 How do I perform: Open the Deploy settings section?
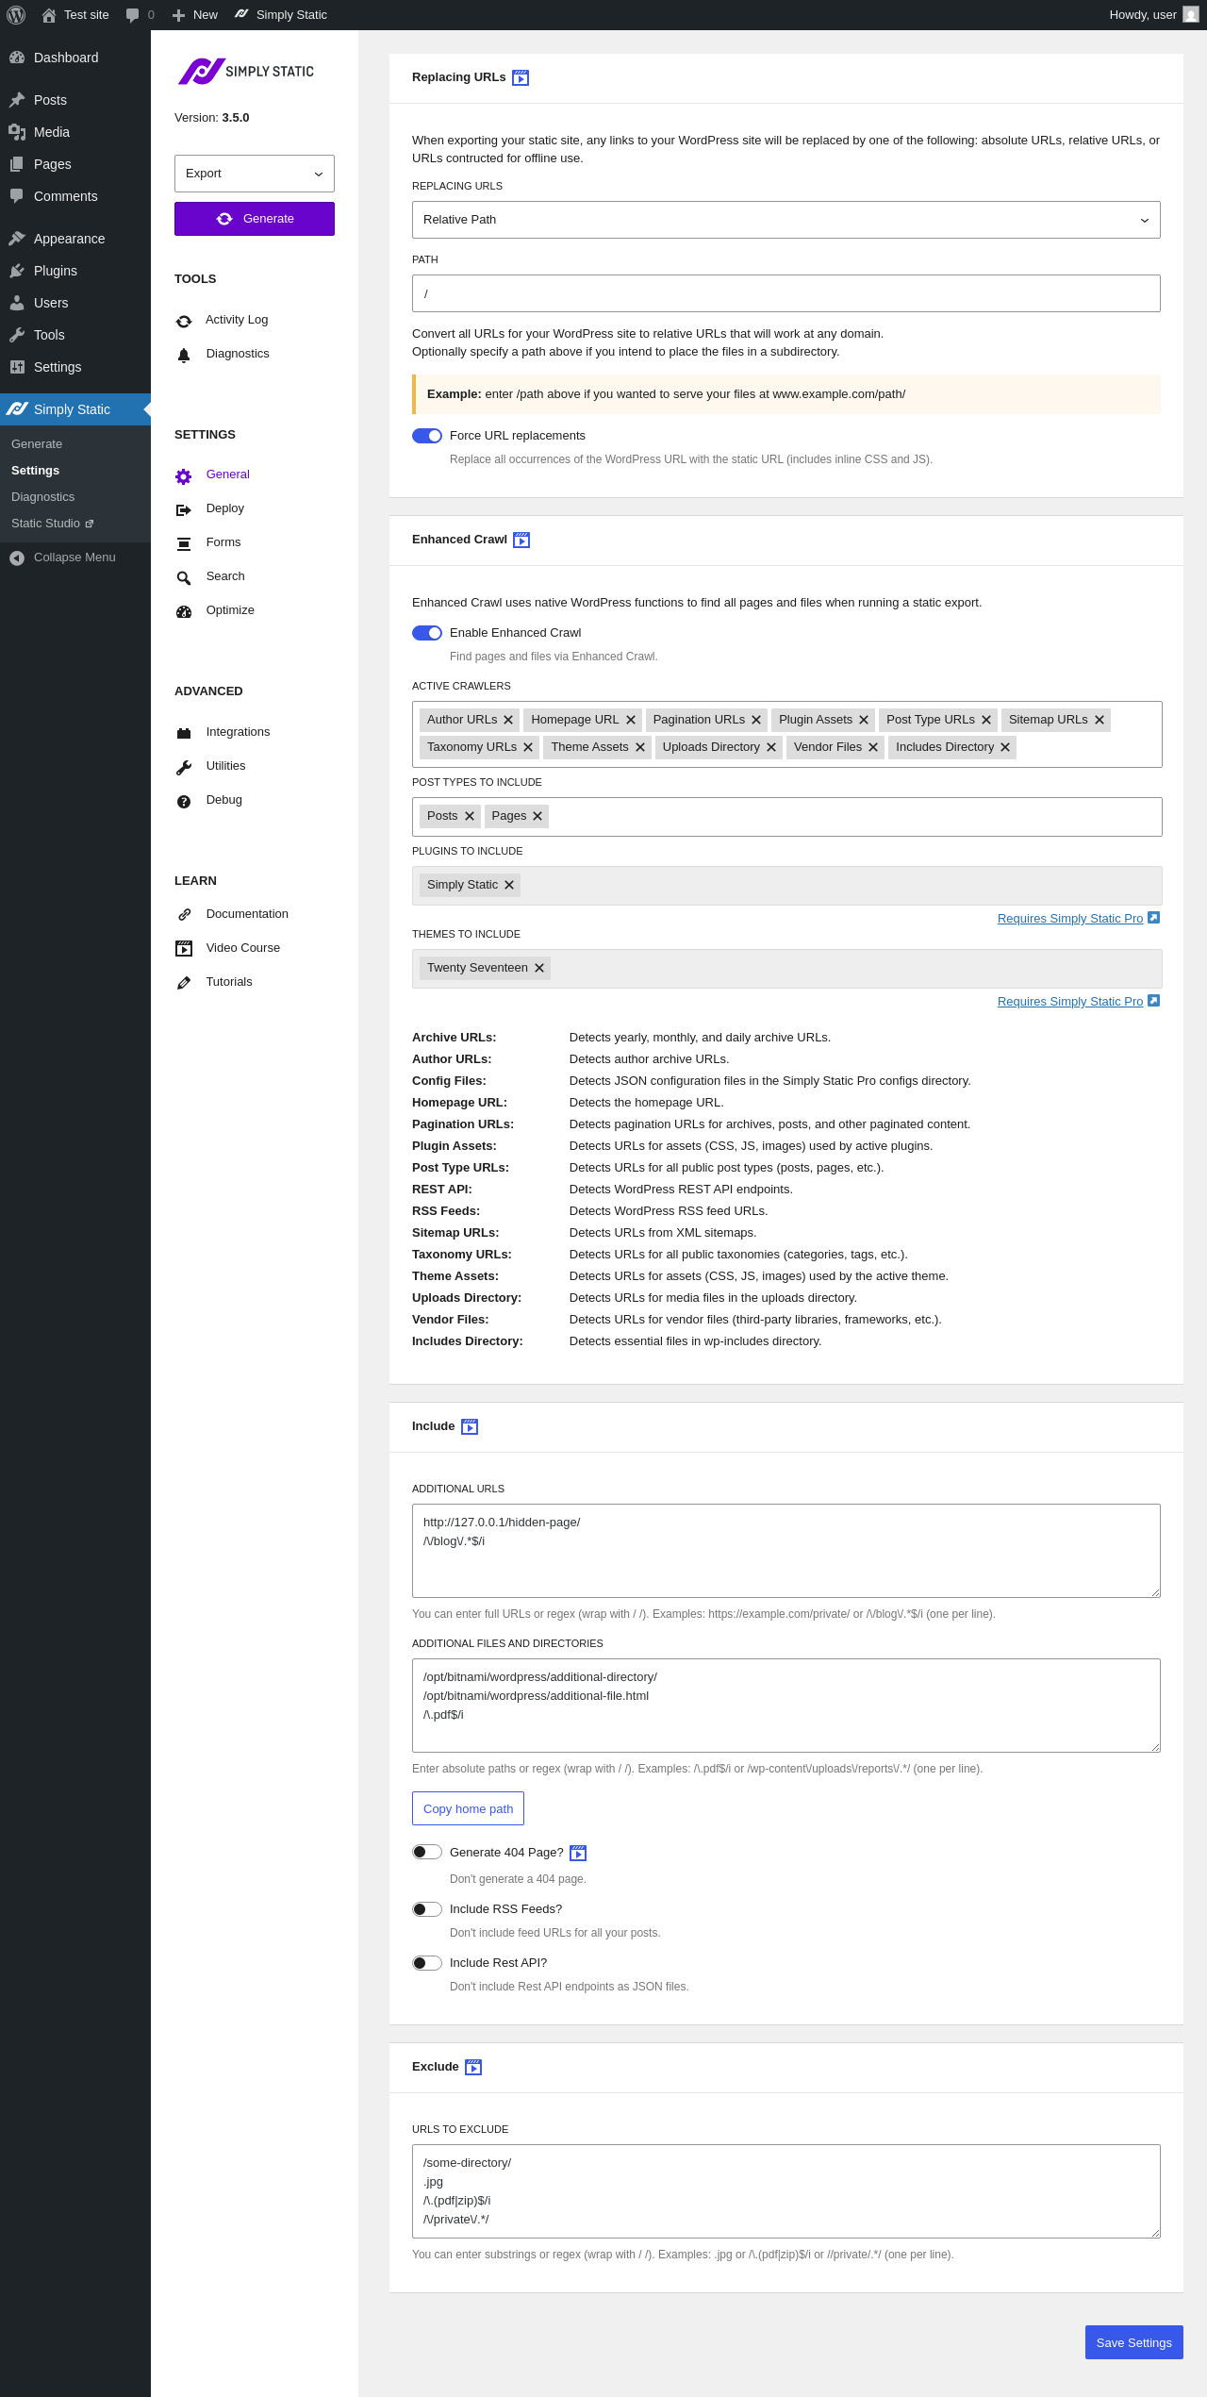[x=224, y=508]
